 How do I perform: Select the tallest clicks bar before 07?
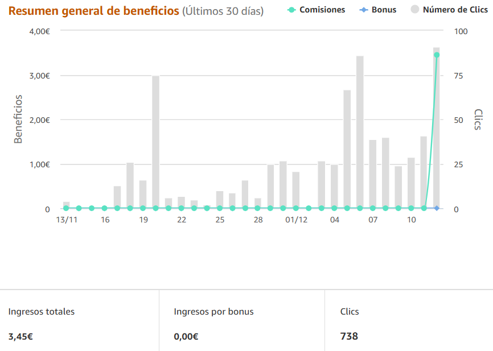[x=360, y=132]
